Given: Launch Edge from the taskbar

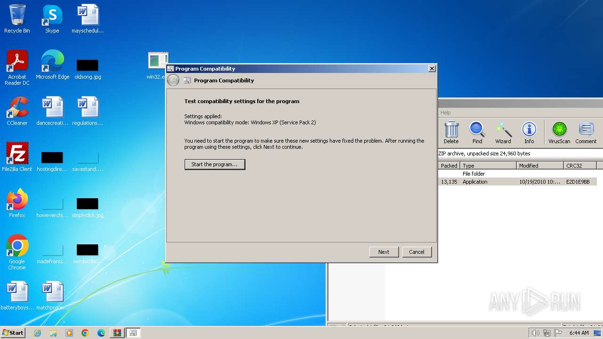Looking at the screenshot, I should [x=101, y=333].
